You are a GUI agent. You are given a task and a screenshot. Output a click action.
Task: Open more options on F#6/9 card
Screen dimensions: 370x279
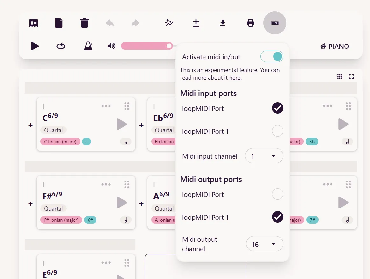click(106, 184)
